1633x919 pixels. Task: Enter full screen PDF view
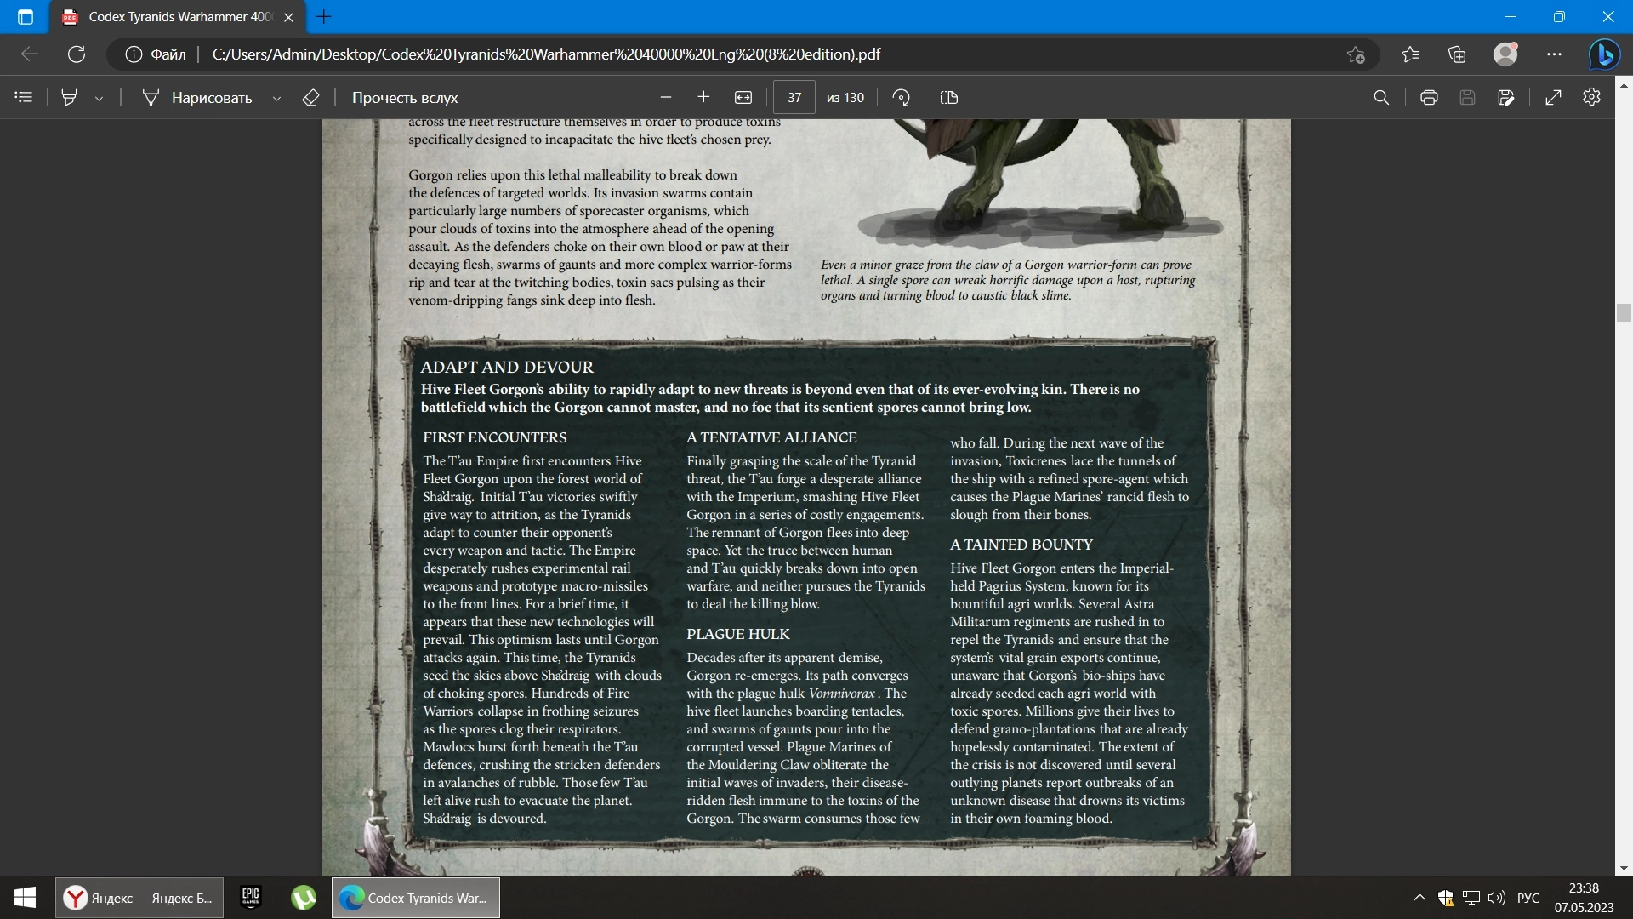[x=1553, y=98]
